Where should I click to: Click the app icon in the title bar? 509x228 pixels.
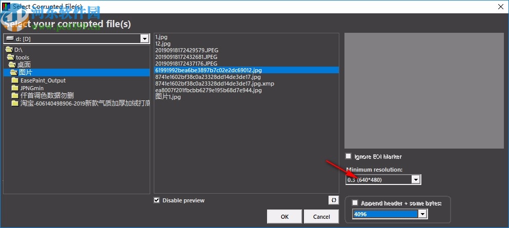pyautogui.click(x=6, y=6)
